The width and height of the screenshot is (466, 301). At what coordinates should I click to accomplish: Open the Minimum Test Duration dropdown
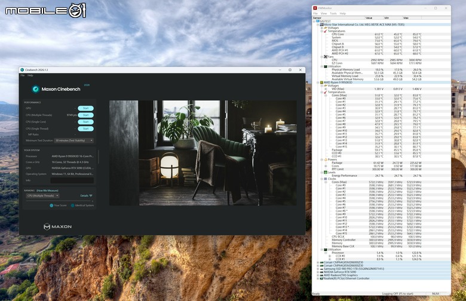(74, 140)
